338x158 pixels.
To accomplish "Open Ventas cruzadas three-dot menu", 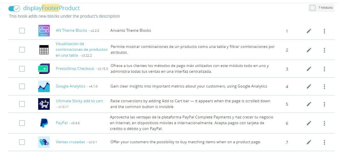I will 324,142.
